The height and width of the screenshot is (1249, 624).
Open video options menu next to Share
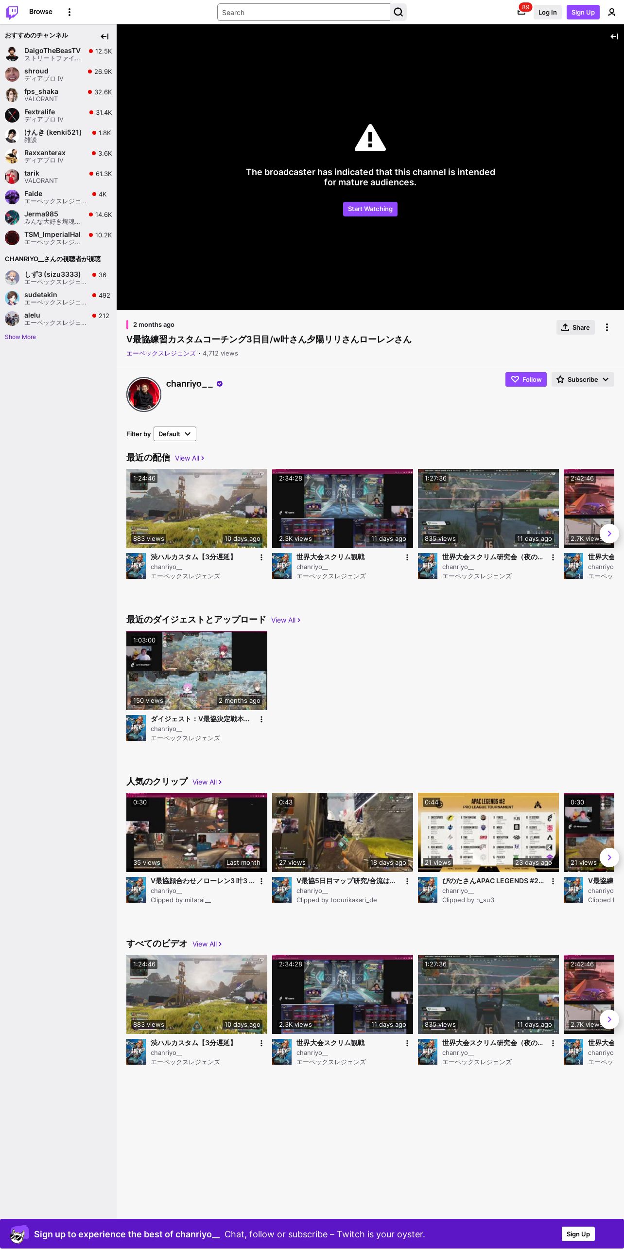coord(607,327)
